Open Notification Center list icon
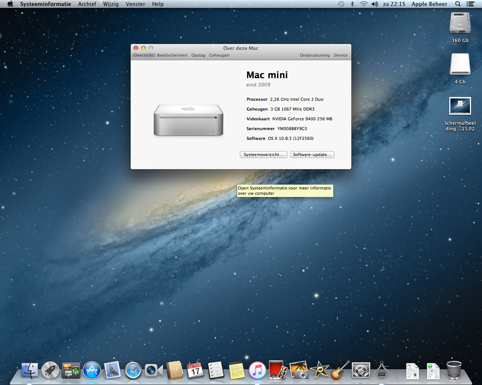 coord(470,4)
